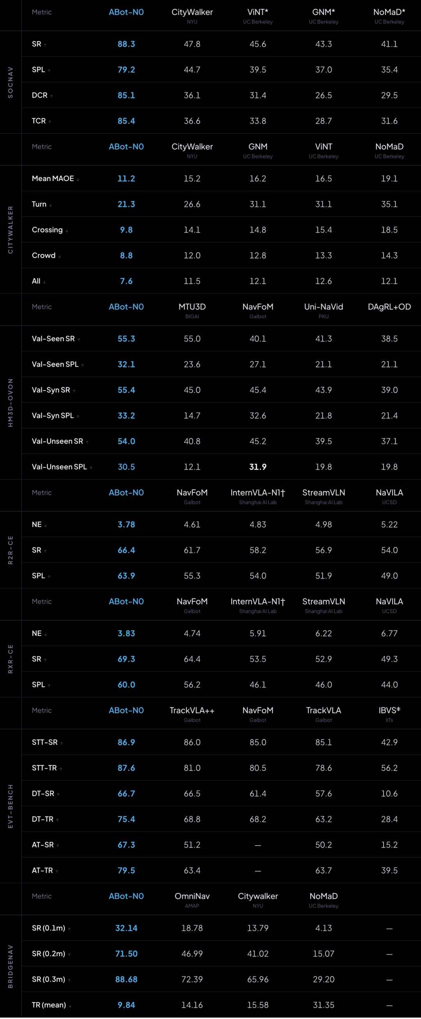Click the up arrow beside the DCR metric
Viewport: 421px width, 1019px height.
(51, 96)
